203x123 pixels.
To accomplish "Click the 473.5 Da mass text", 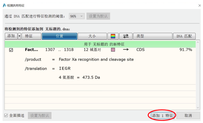I will click(x=91, y=77).
